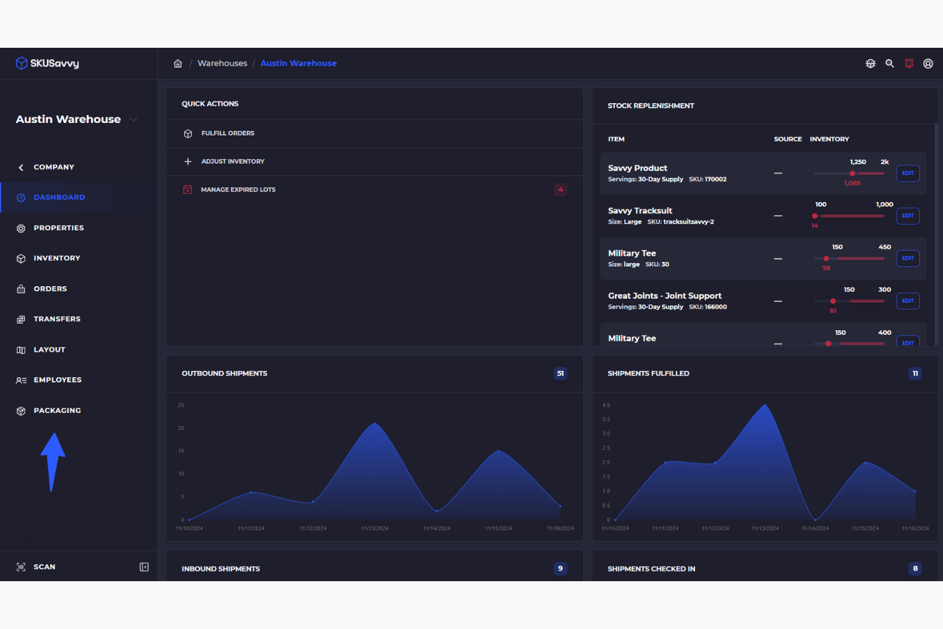The image size is (943, 629).
Task: Click the Fulfill Orders quick action
Action: tap(375, 134)
